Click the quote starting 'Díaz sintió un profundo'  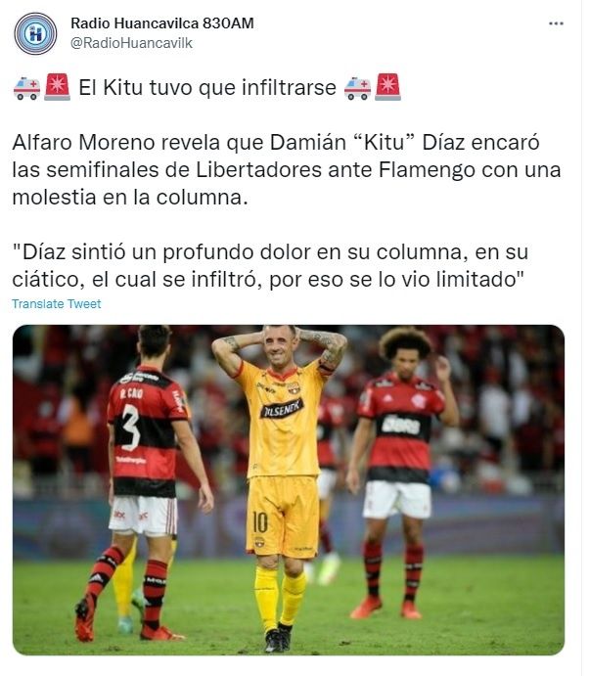coord(270,265)
